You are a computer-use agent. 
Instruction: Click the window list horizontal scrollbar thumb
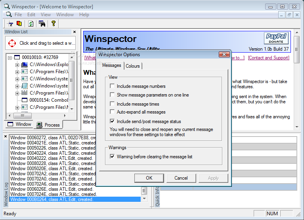23,116
